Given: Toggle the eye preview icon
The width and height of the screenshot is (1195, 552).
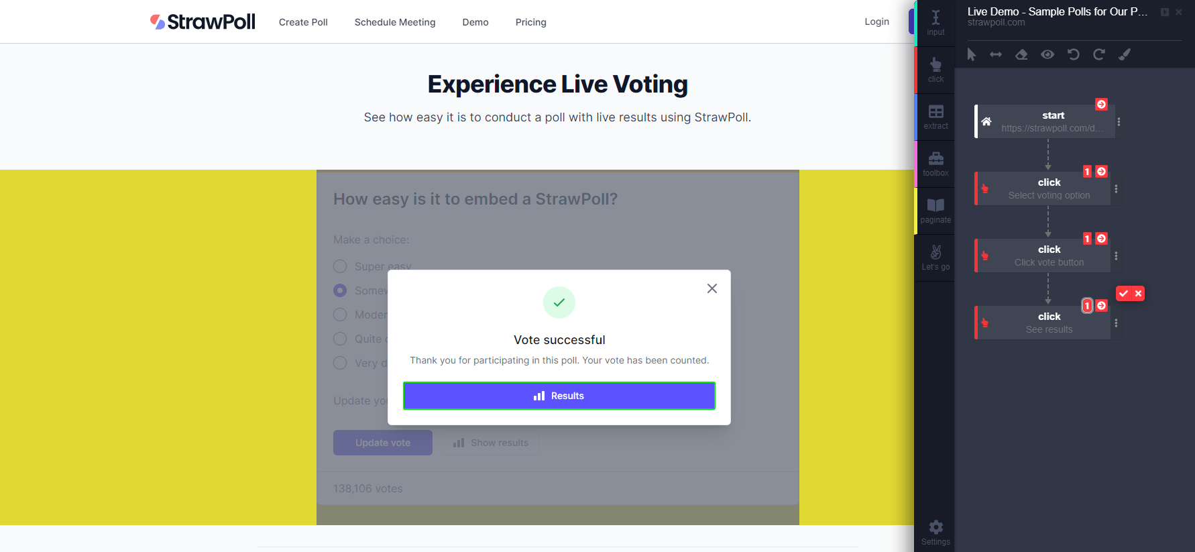Looking at the screenshot, I should (1047, 54).
